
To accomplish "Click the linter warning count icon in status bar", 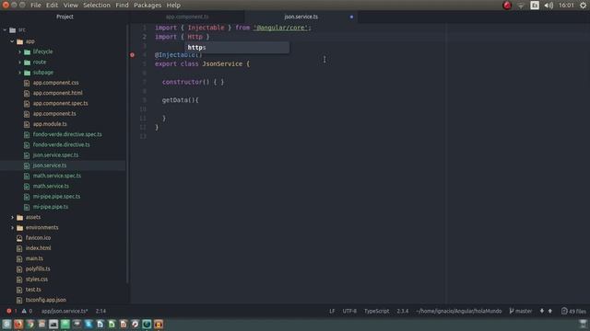I will 24,311.
